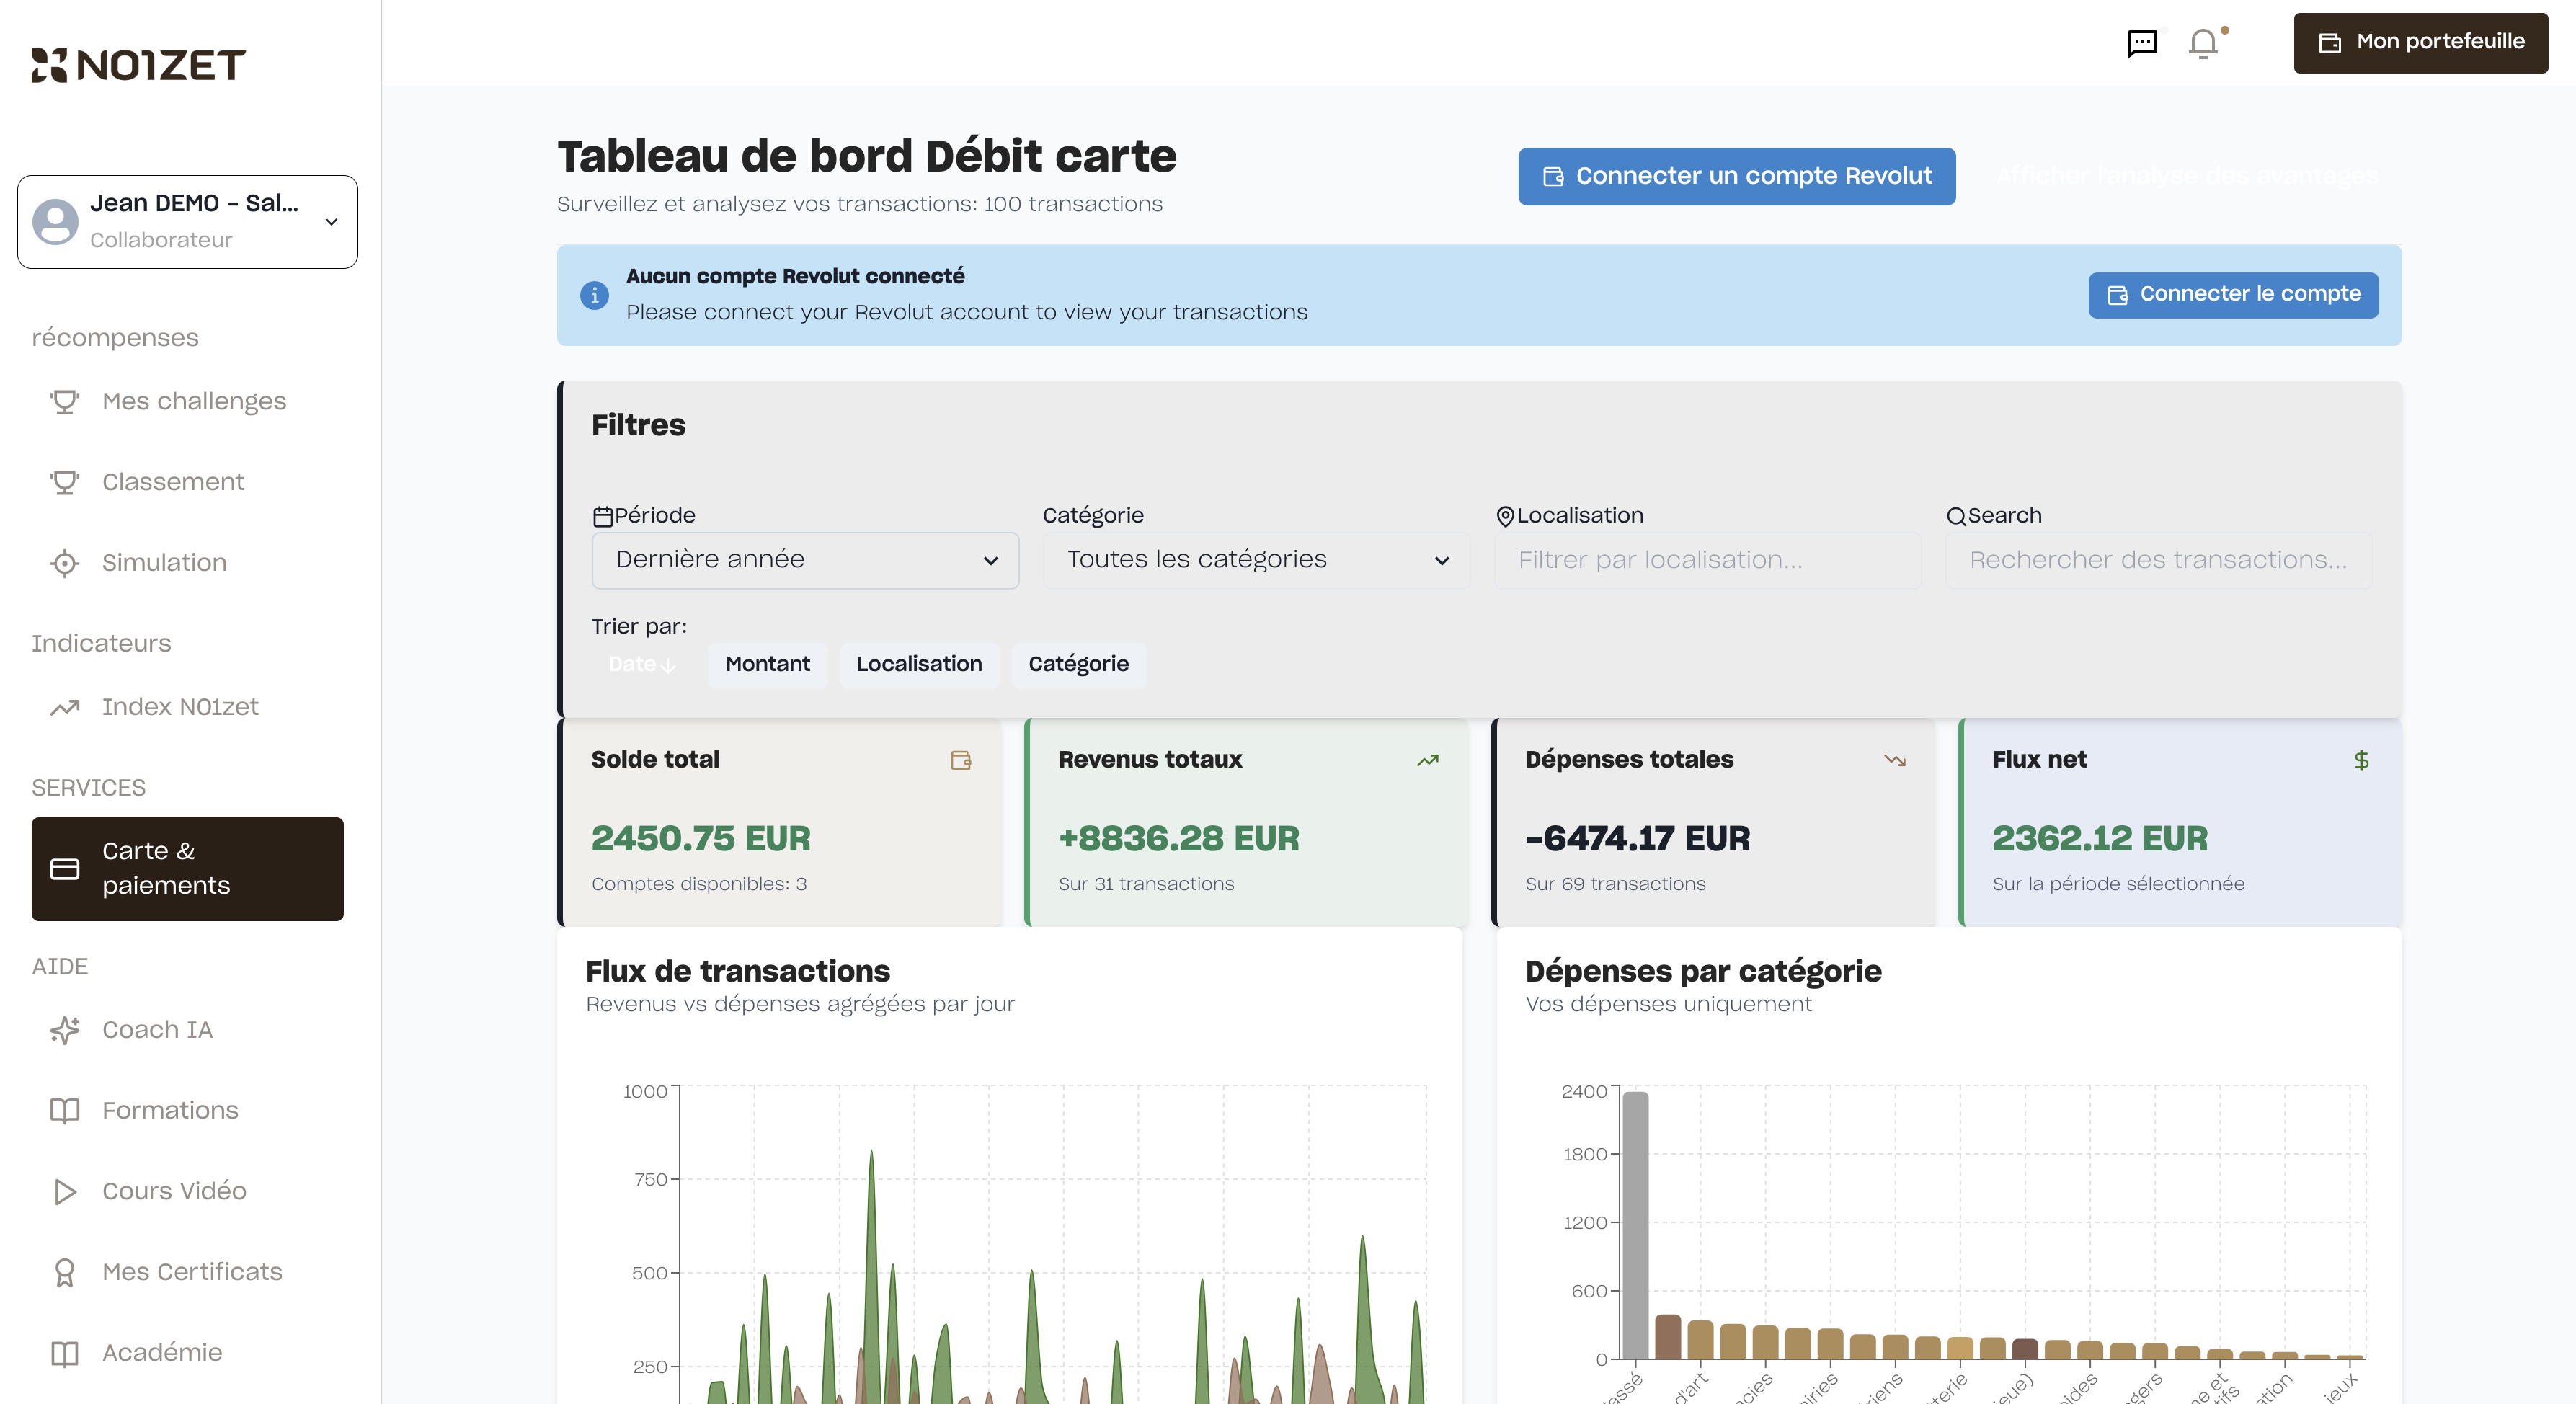The image size is (2576, 1404).
Task: Click the Dépenses totales amount -6474.17 EUR
Action: pyautogui.click(x=1638, y=838)
